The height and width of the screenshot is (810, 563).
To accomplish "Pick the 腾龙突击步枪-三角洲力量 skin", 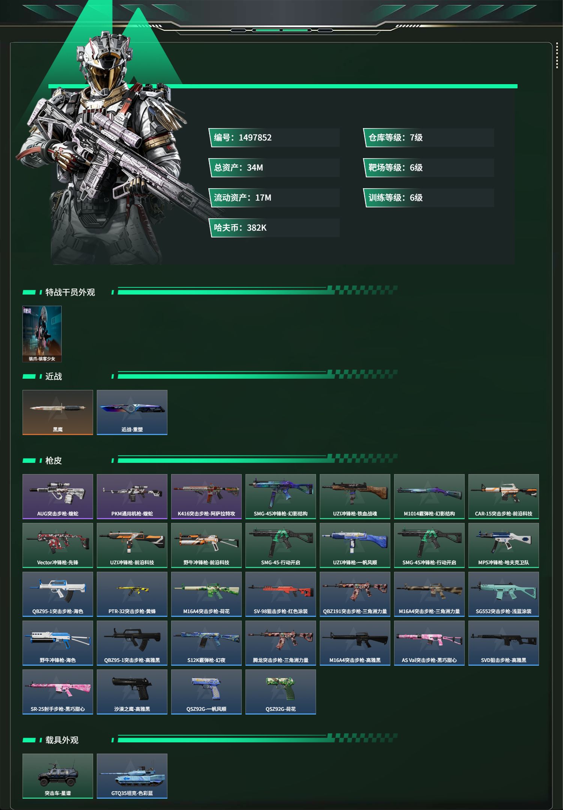I will coord(281,643).
